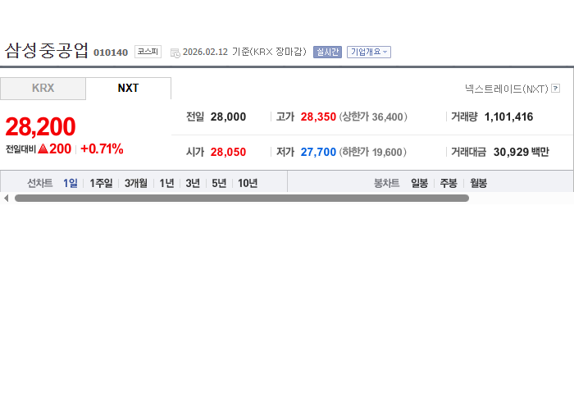
Task: Show the 3개월 line chart
Action: 136,183
